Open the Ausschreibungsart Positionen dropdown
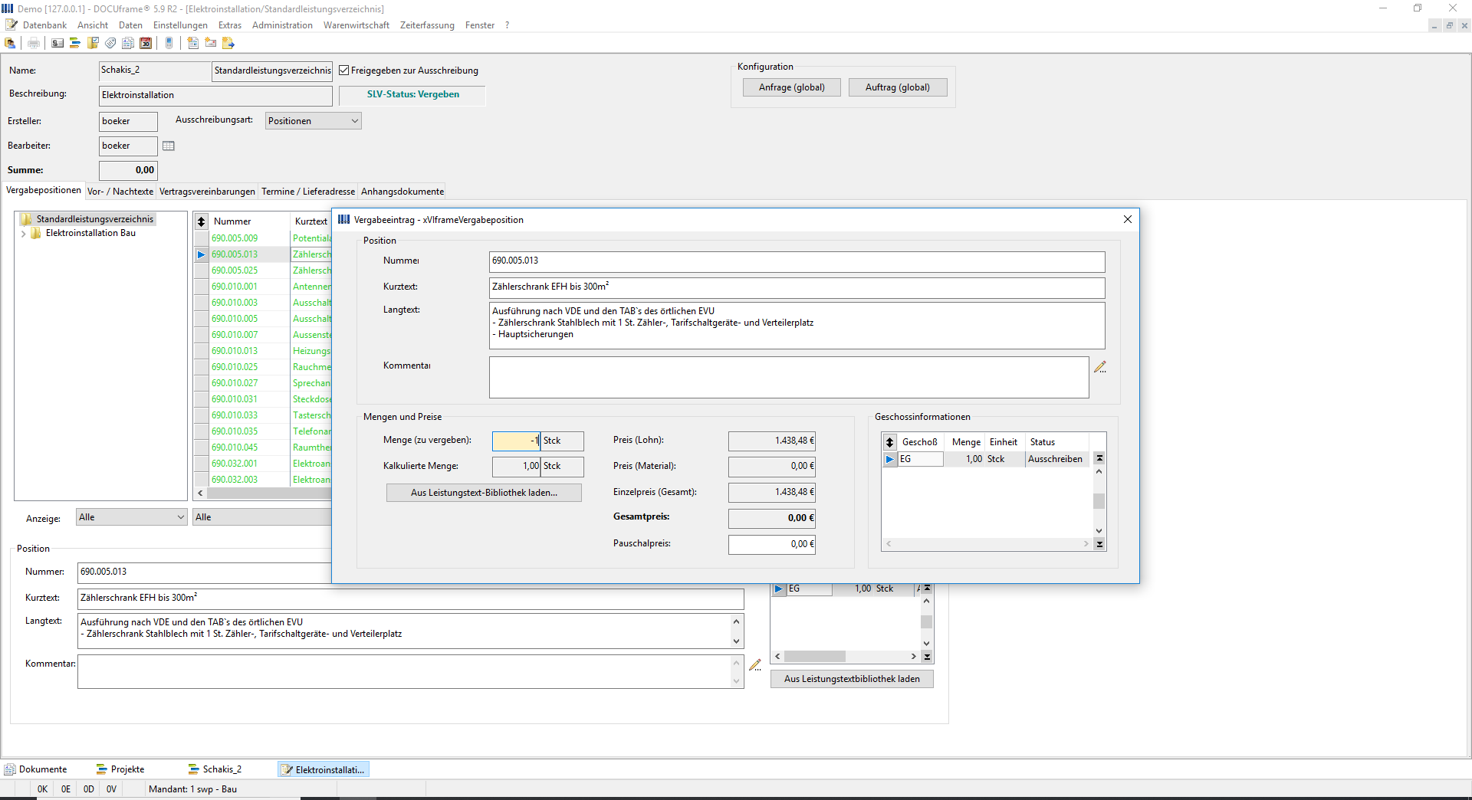1472x800 pixels. (x=314, y=121)
